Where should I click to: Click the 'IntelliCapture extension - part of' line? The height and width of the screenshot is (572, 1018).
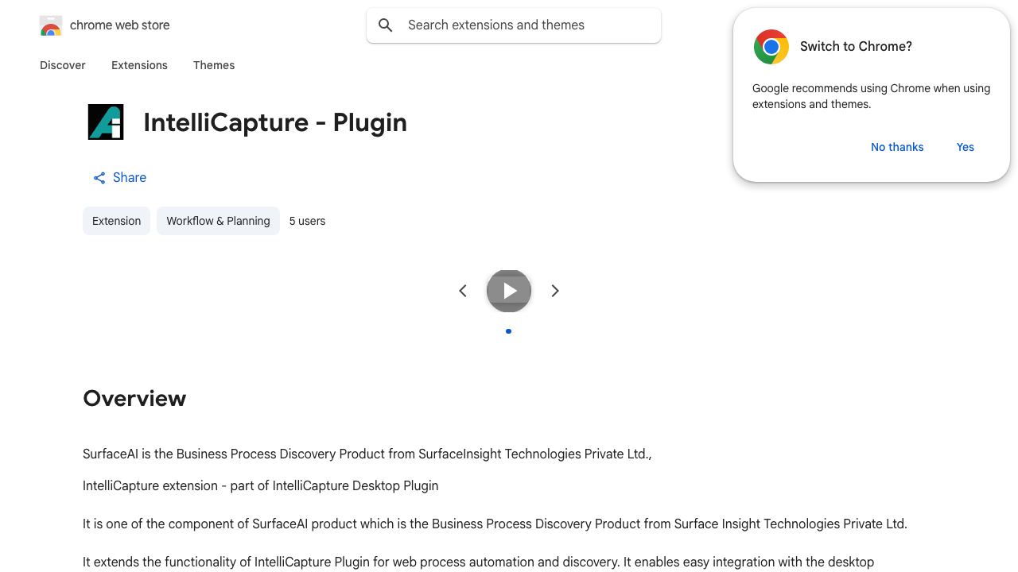[261, 486]
